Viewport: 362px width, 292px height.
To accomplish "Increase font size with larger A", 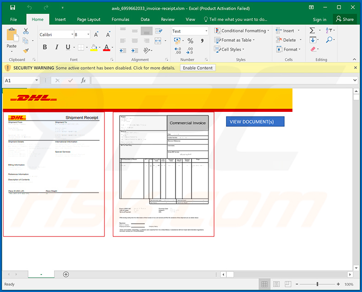I will 96,35.
